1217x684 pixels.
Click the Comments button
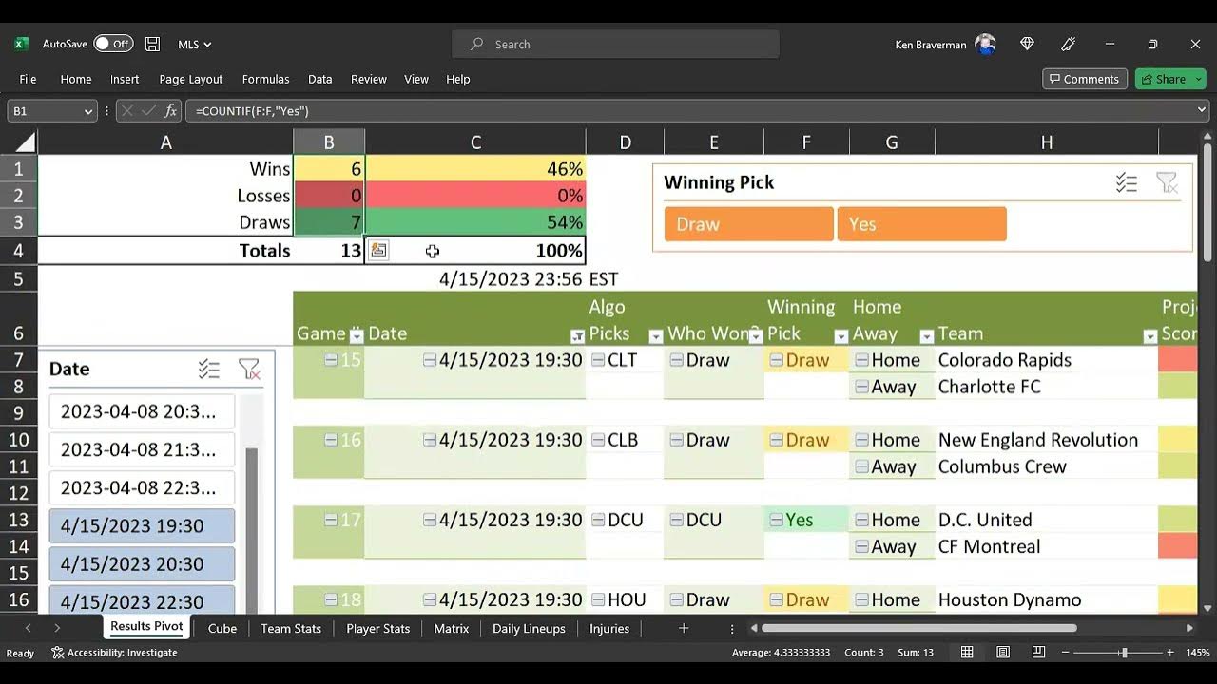[x=1085, y=79]
